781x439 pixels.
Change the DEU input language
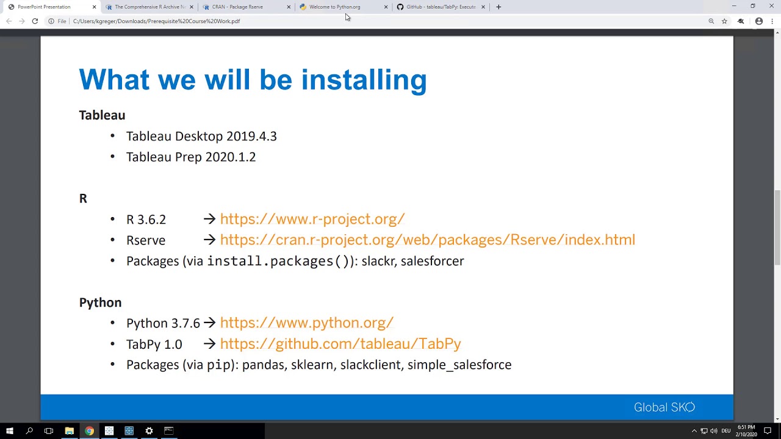(726, 431)
